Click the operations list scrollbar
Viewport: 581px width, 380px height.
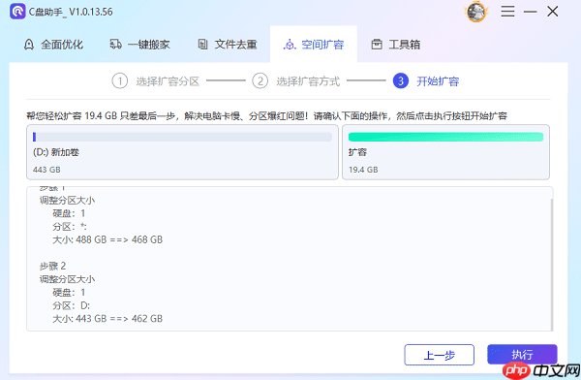(552, 265)
